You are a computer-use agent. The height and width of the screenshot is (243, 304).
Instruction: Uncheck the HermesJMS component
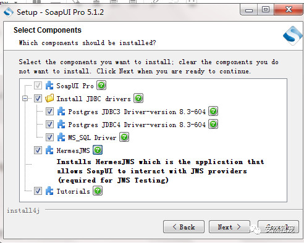[x=38, y=150]
